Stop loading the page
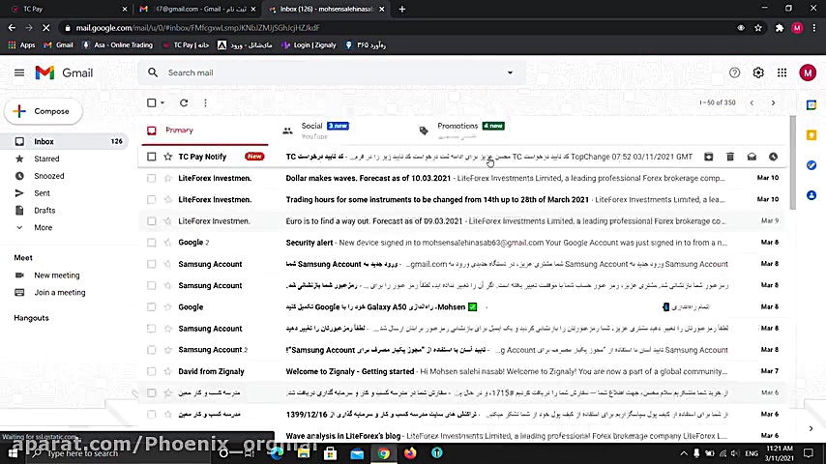 coord(45,28)
